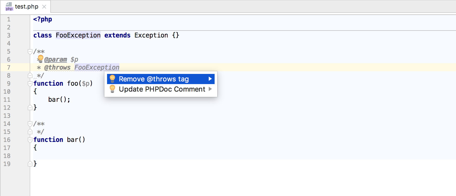Screen dimensions: 456x196
Task: Close the test.php editor tab
Action: point(44,7)
